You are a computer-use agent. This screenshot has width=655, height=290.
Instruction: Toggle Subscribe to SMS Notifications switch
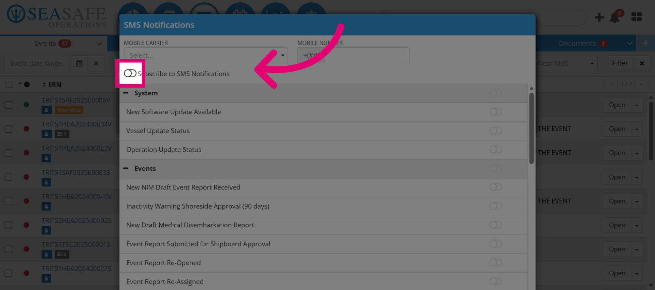[x=130, y=73]
